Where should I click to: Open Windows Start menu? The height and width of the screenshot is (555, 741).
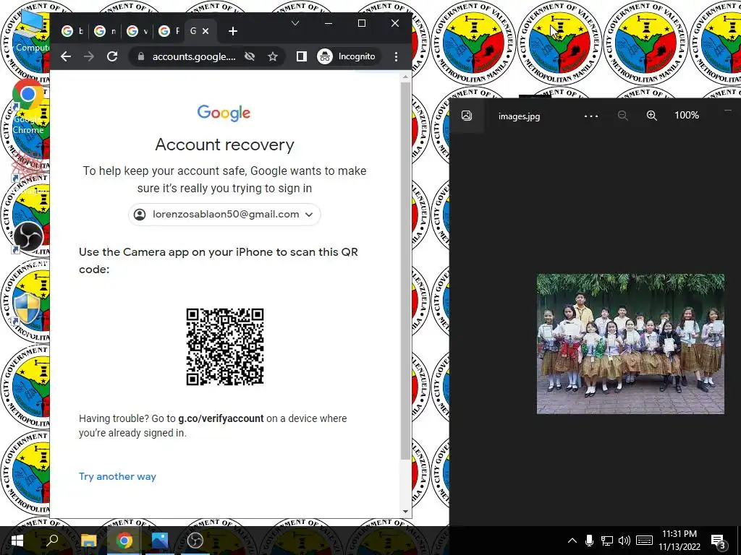pos(17,541)
